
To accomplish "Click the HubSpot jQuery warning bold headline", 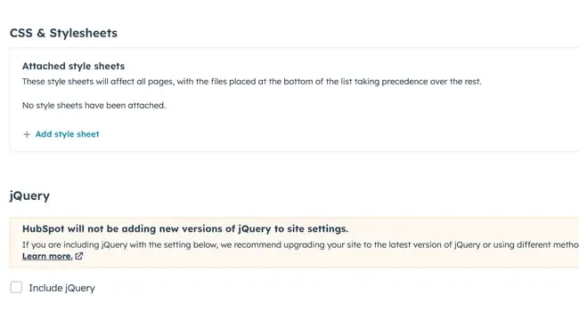I will [185, 229].
